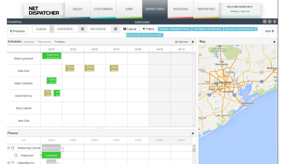Click the 04/08 scheduler column header

click(x=138, y=49)
